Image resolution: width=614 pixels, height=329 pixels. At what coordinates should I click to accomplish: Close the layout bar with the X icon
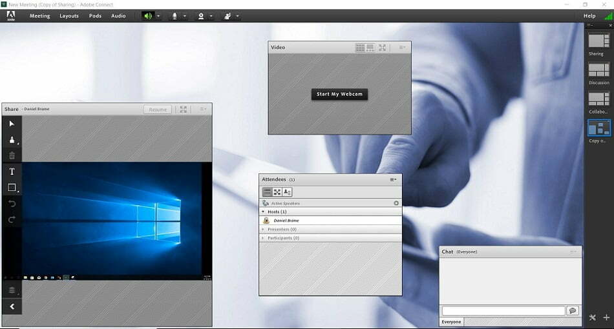[610, 25]
